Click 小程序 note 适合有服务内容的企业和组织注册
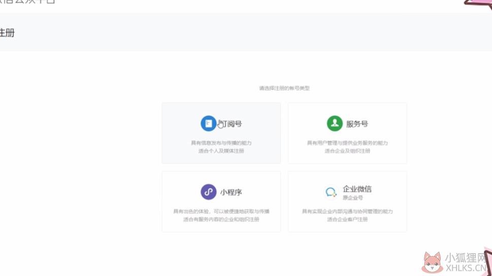Screen dimensions: 492x276 pyautogui.click(x=221, y=219)
